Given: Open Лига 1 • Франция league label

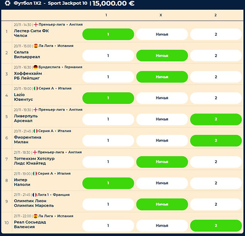Looking at the screenshot, I should click(x=53, y=195).
